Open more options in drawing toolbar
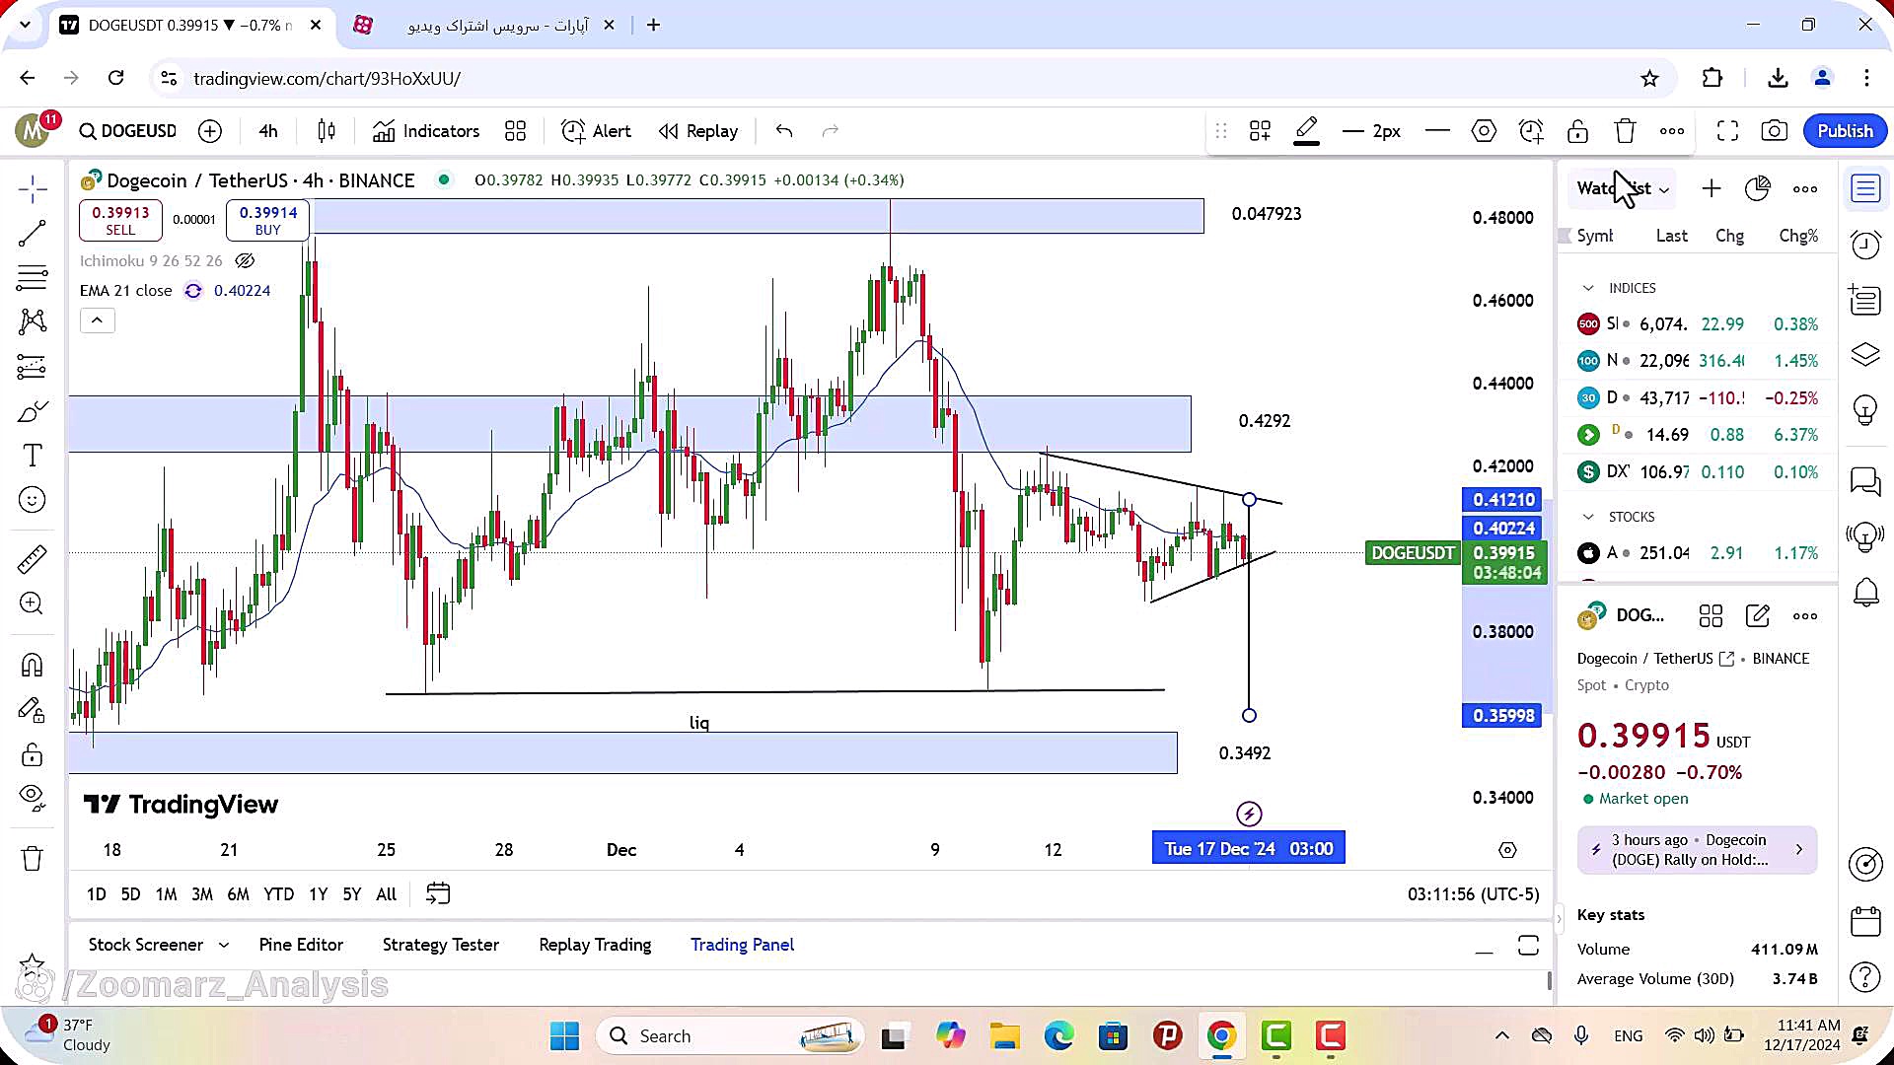Viewport: 1894px width, 1065px height. click(x=1672, y=131)
